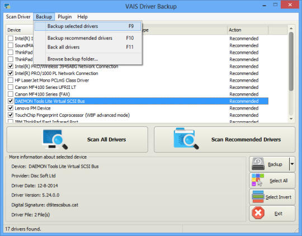302x236 pixels.
Task: Click the red X icon on Exit
Action: tap(258, 213)
